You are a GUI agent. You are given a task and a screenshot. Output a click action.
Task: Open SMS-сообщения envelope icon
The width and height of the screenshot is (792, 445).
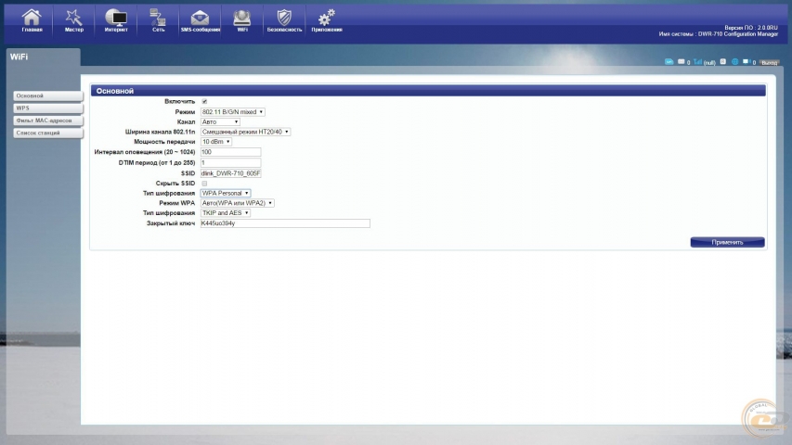(200, 19)
